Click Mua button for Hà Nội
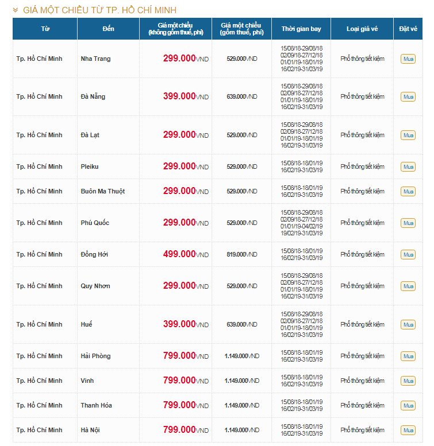The image size is (434, 446). [408, 430]
